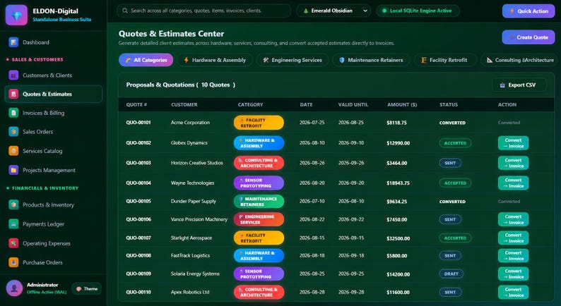Click the Quotes & Estimates sidebar icon
561x306 pixels.
(x=13, y=94)
